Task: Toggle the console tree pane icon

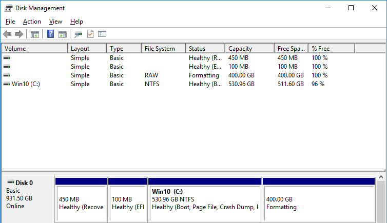Action: [35, 34]
